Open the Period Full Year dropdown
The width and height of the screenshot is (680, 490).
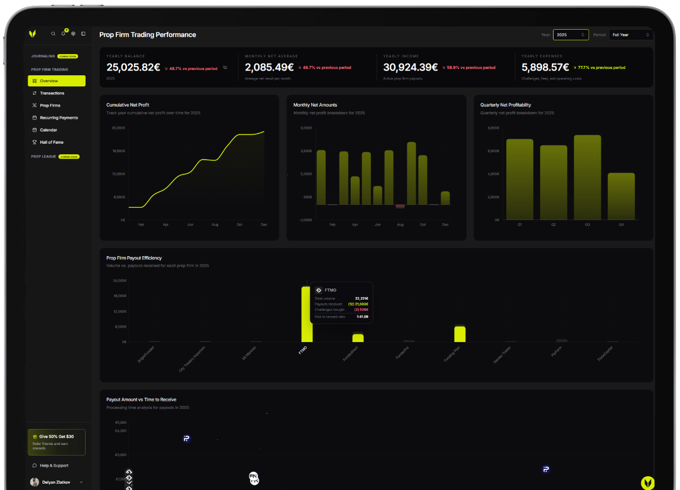(x=631, y=34)
